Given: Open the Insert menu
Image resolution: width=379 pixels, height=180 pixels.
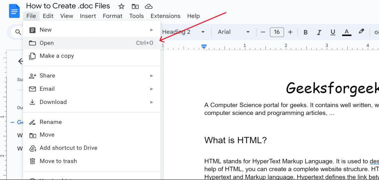Looking at the screenshot, I should pos(88,16).
